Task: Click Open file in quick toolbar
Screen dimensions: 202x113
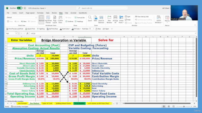Action: (x=106, y=29)
